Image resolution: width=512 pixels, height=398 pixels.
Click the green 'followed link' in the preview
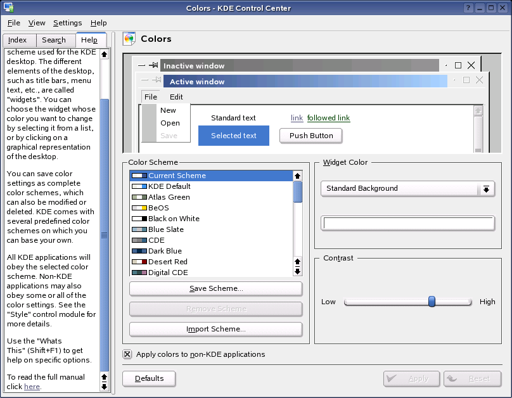coord(328,118)
